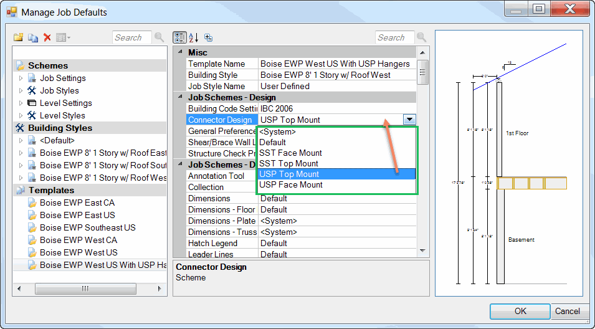595x329 pixels.
Task: Collapse the Misc property category
Action: 180,52
